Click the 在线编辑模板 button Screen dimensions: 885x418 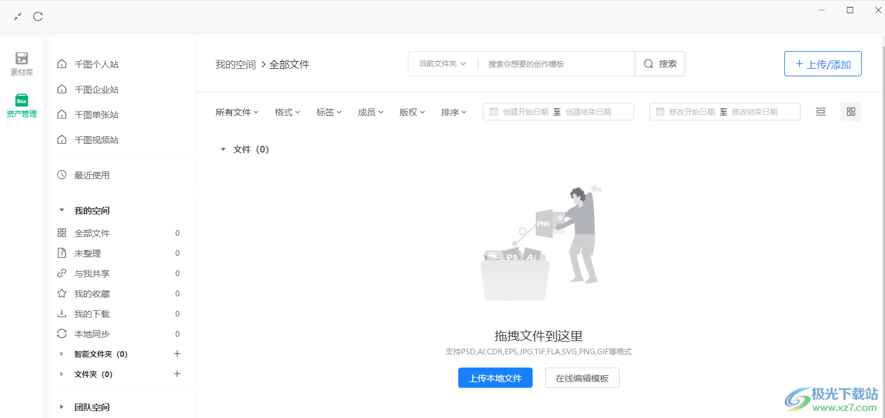[582, 378]
